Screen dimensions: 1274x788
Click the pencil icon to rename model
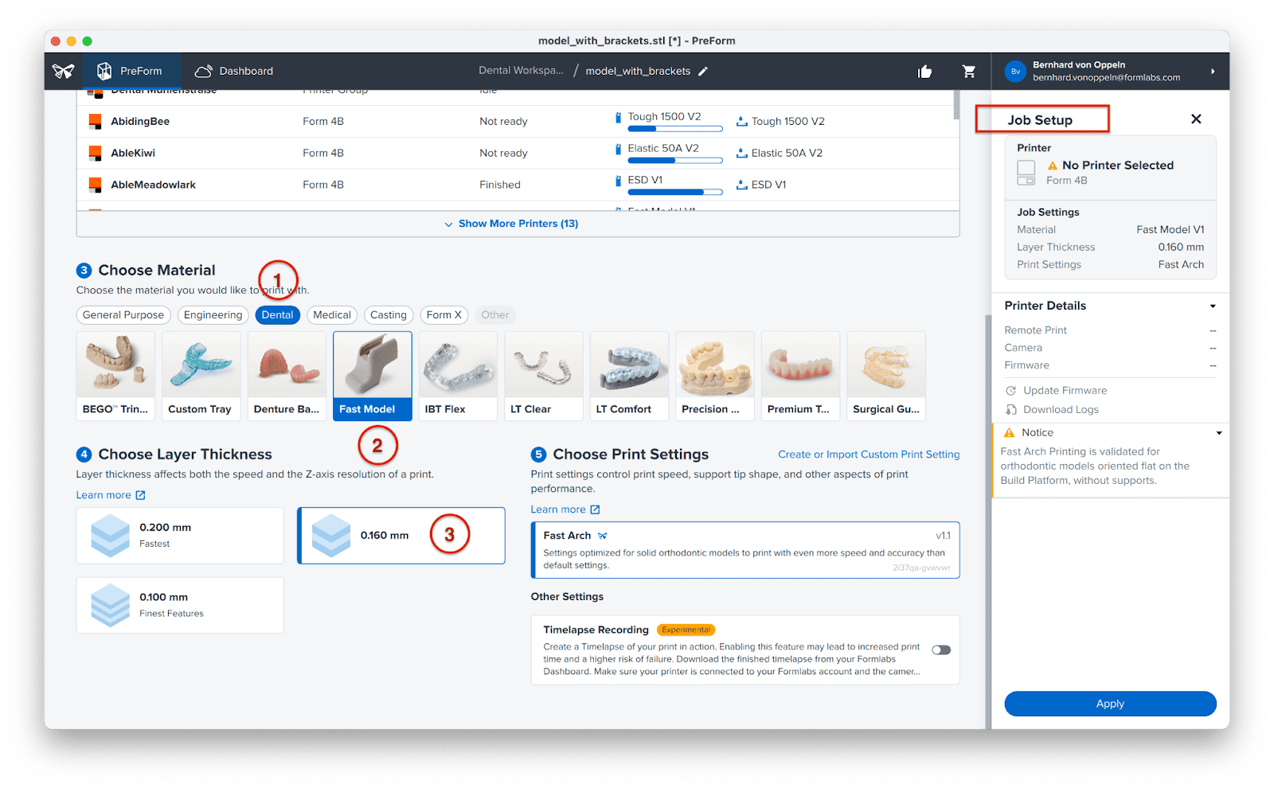(703, 72)
